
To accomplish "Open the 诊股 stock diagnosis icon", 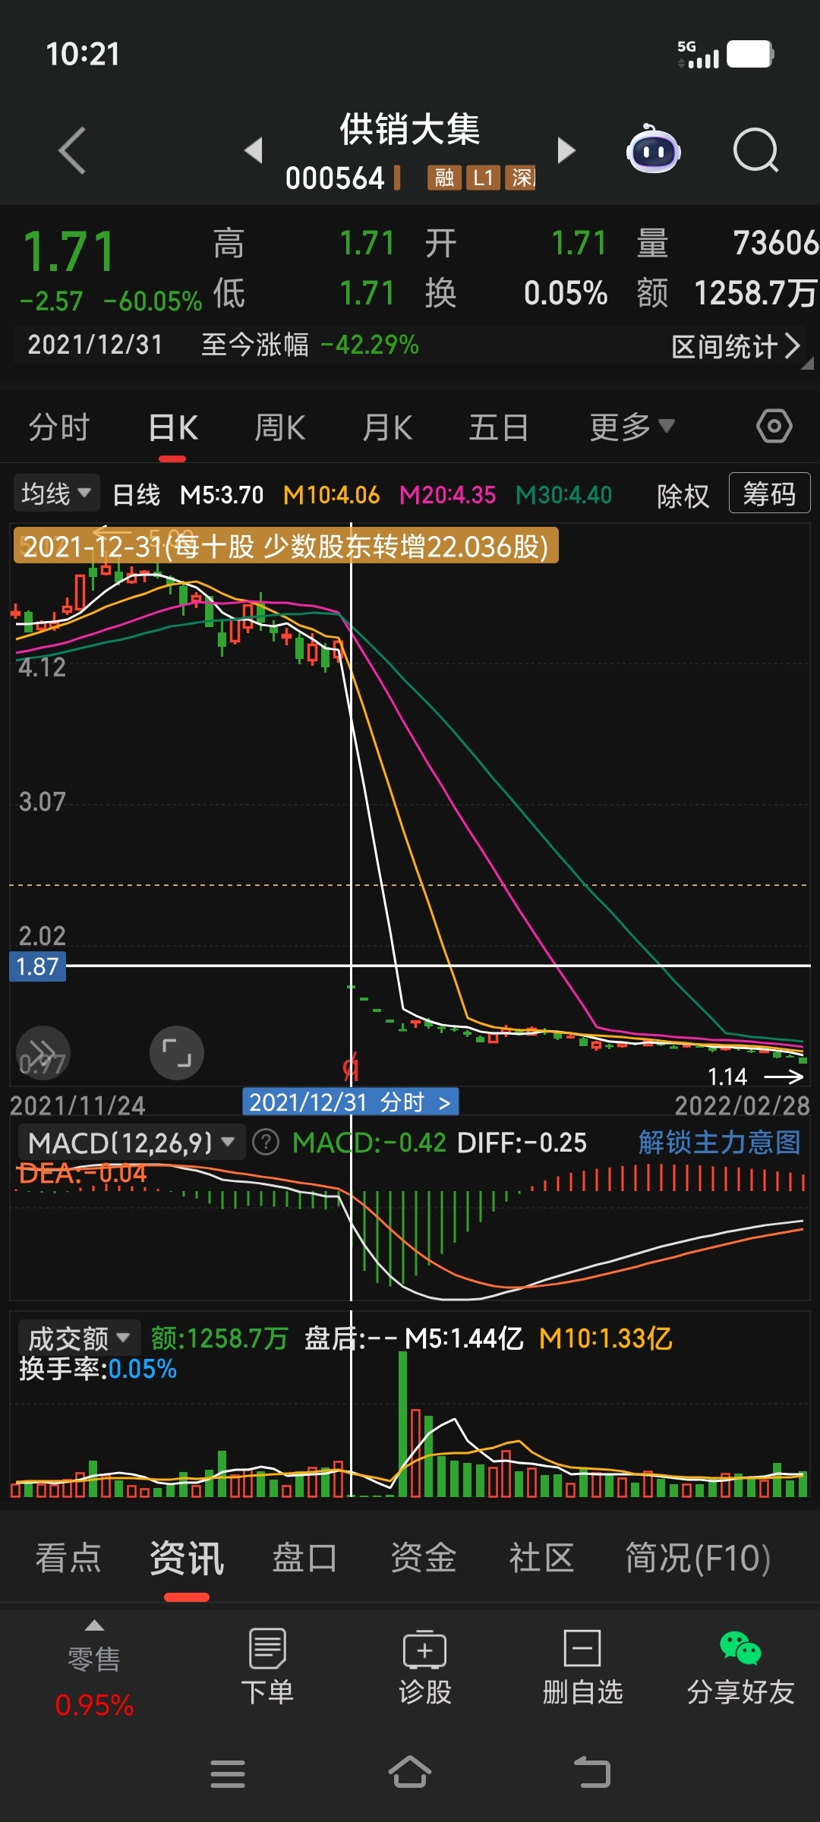I will pos(425,1666).
